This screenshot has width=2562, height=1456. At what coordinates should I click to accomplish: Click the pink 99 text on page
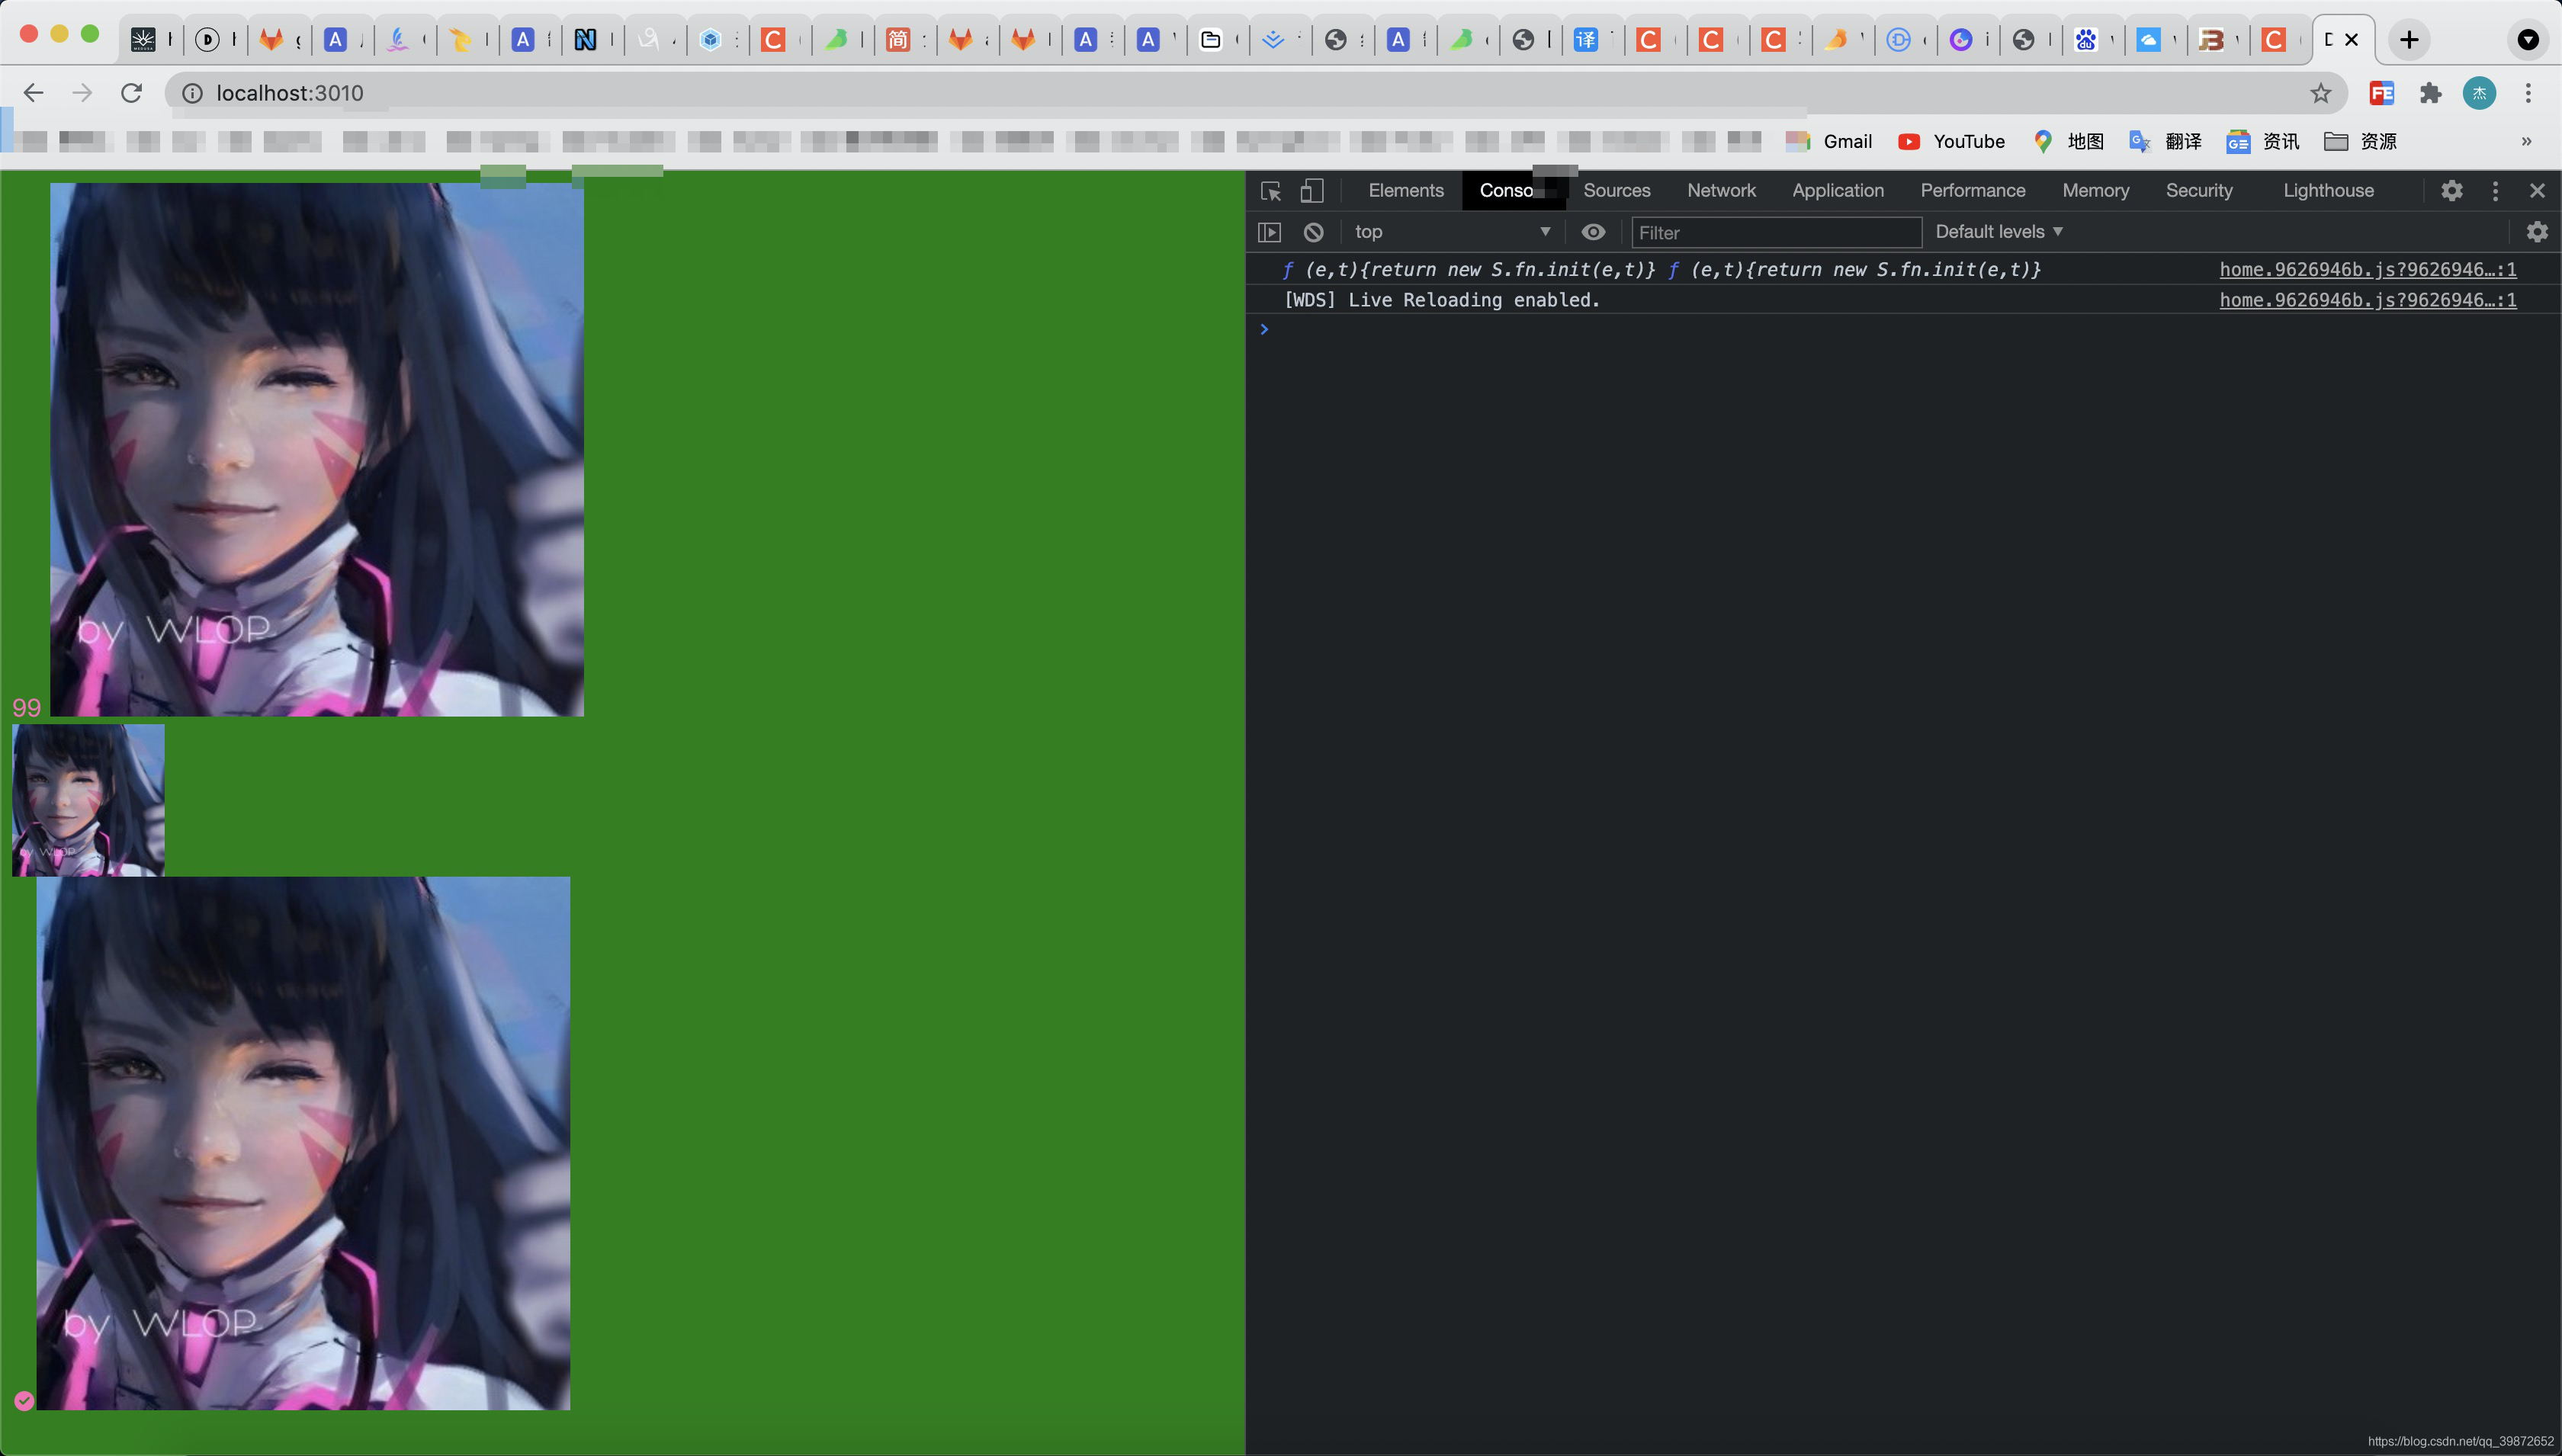click(x=27, y=708)
